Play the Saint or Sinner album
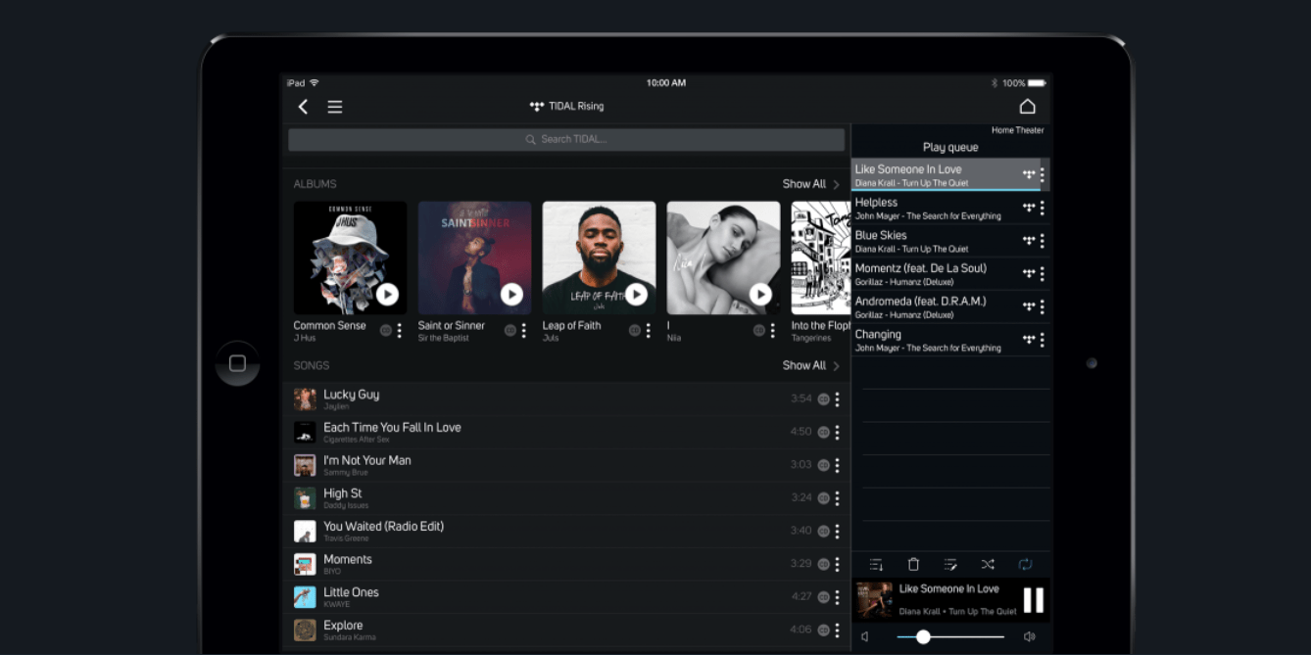The height and width of the screenshot is (655, 1311). 511,294
